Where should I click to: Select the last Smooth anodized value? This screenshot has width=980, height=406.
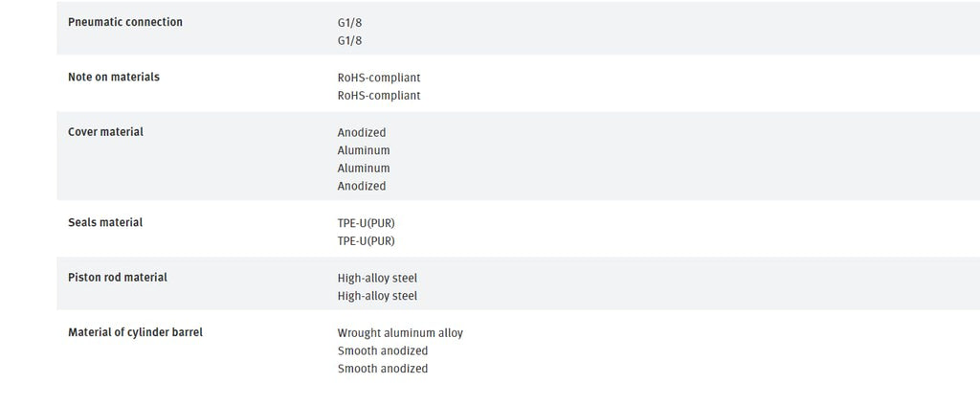(x=383, y=369)
